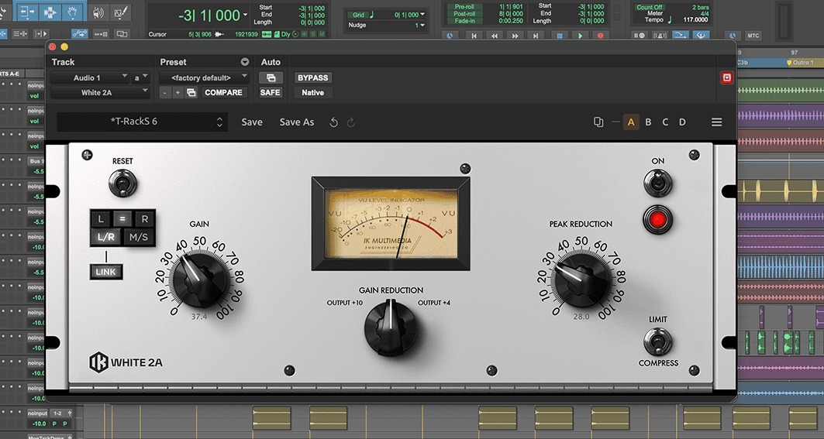Image resolution: width=824 pixels, height=439 pixels.
Task: Select M/S processing mode
Action: tap(139, 237)
